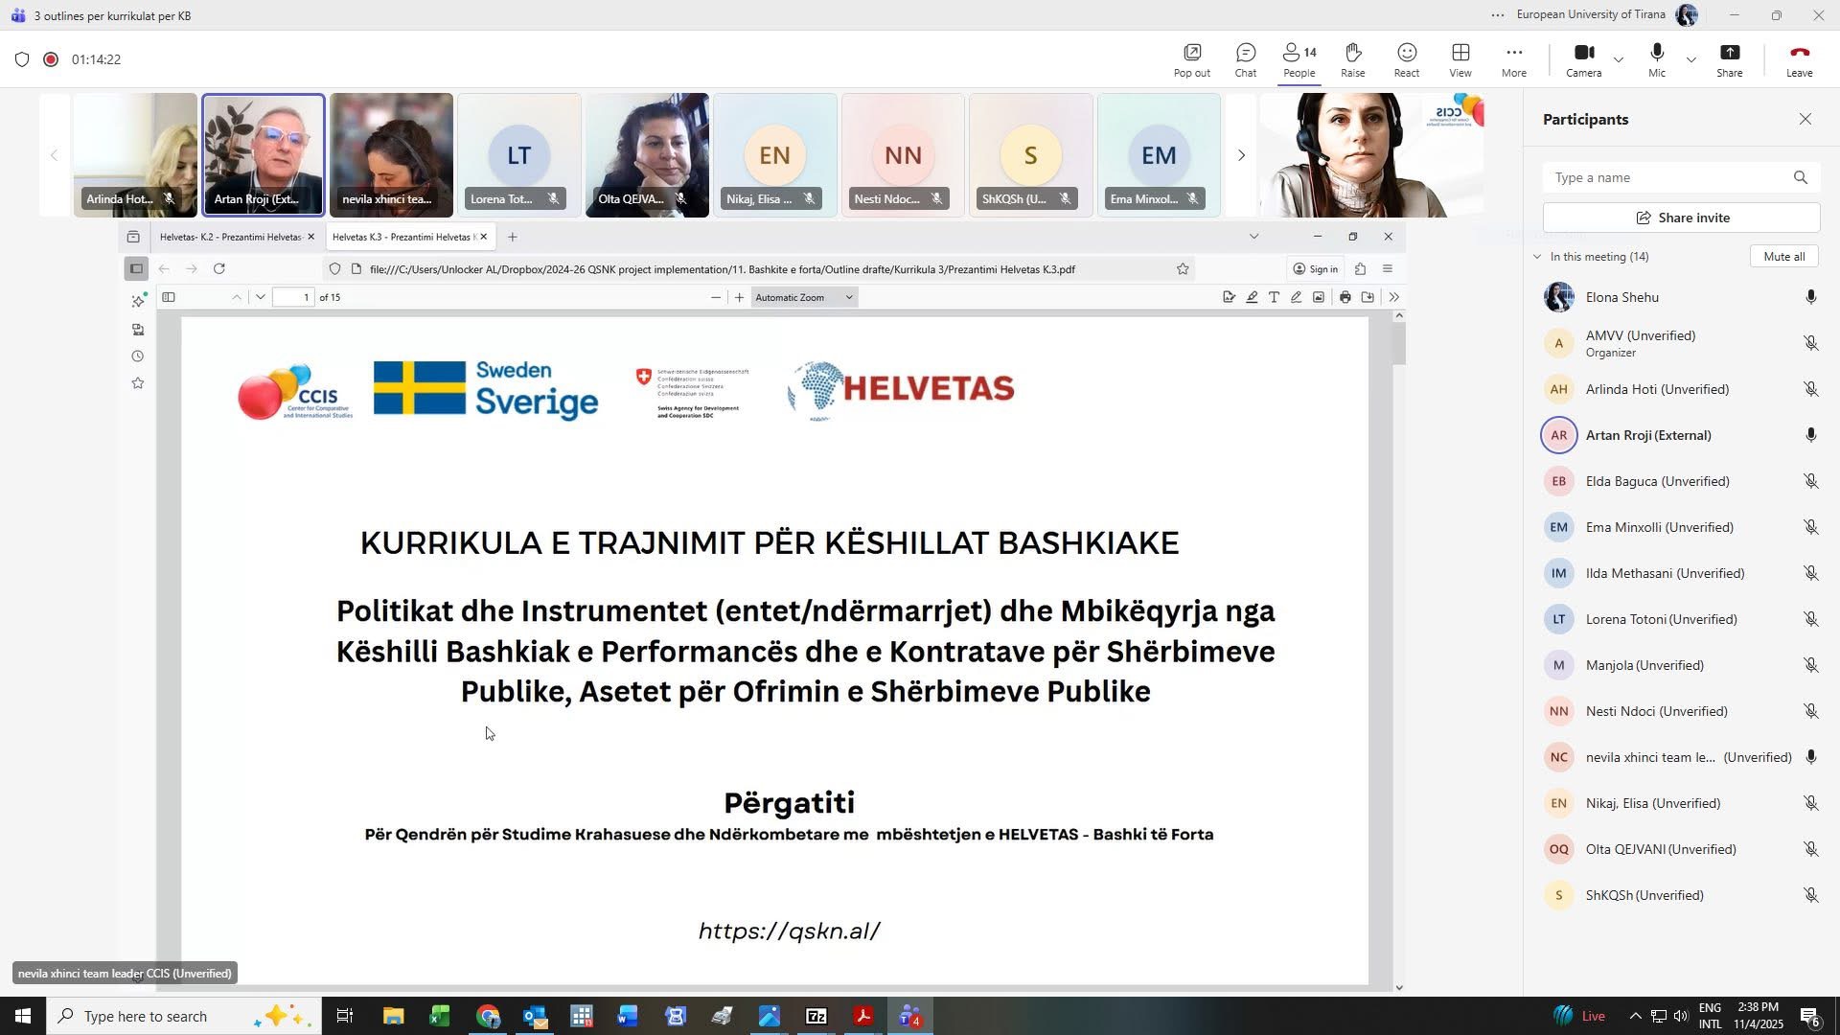Viewport: 1840px width, 1035px height.
Task: Close the Participants panel
Action: (x=1805, y=119)
